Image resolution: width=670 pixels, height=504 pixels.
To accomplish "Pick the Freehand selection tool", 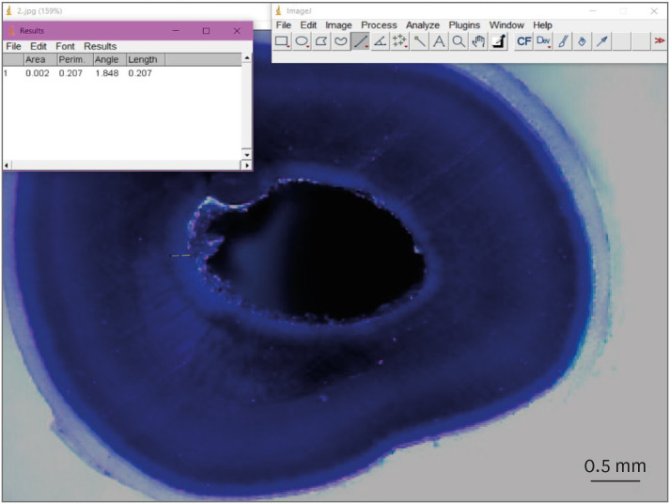I will pos(341,41).
